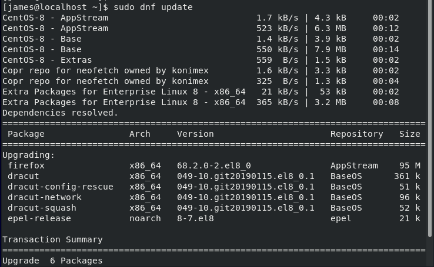
Task: Click the 'Package' column header
Action: point(26,134)
